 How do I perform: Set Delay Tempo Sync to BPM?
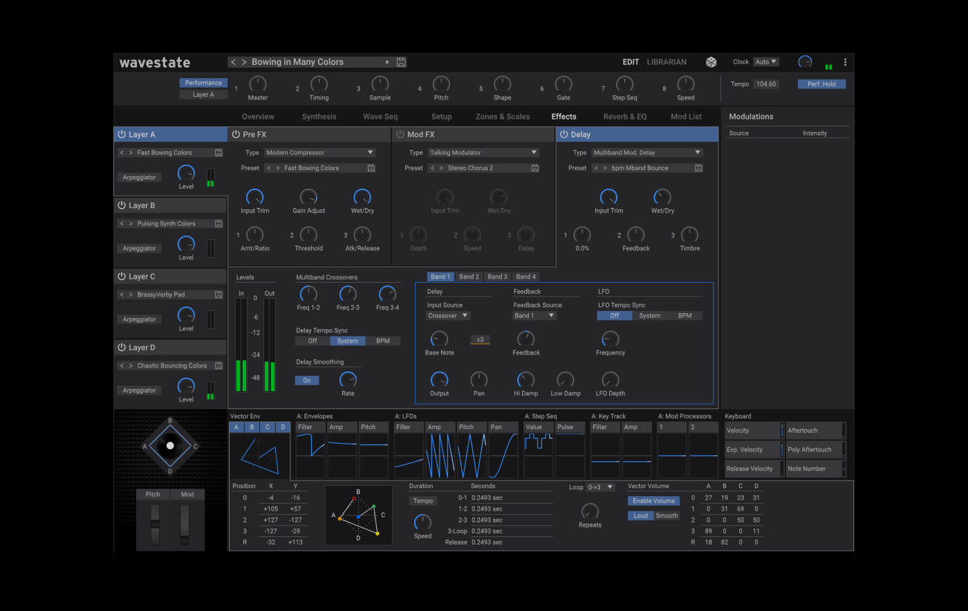382,341
